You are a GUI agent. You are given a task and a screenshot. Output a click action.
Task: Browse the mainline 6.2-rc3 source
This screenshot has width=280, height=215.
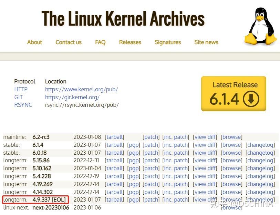point(231,137)
